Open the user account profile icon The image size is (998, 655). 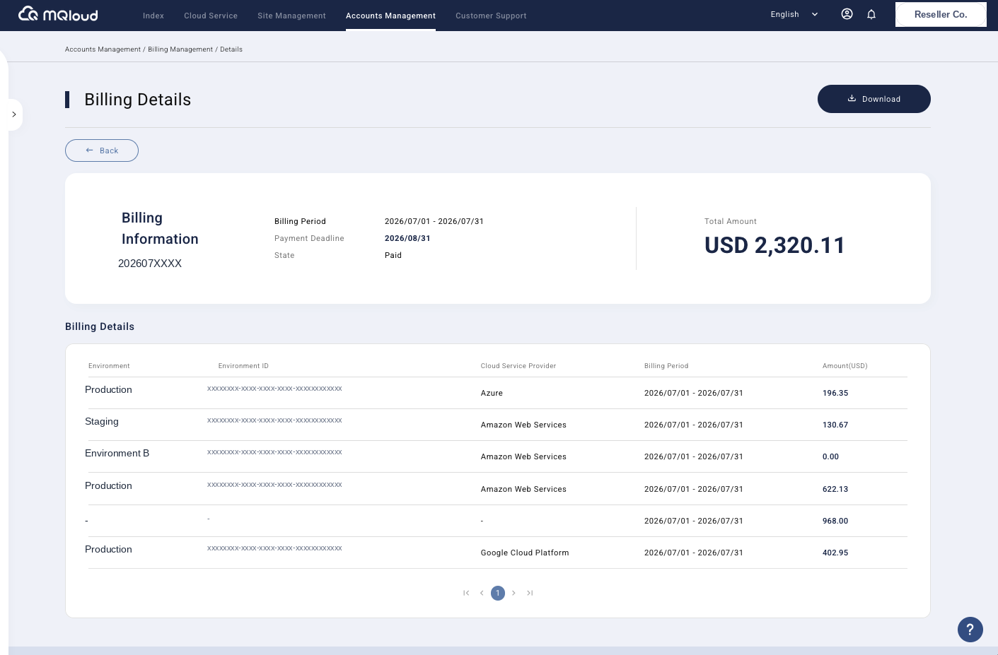(847, 14)
